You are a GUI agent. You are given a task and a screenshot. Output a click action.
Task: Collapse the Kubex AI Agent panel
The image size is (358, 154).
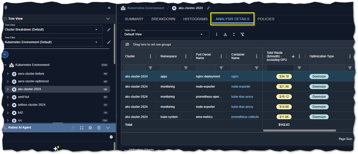108,128
